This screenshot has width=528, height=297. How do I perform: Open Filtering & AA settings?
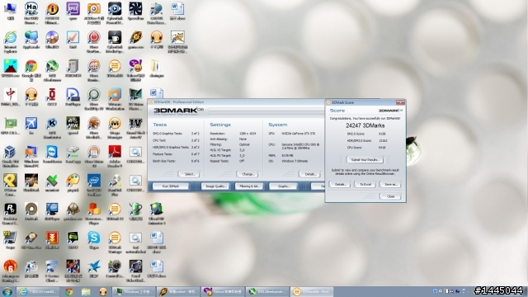[x=249, y=186]
